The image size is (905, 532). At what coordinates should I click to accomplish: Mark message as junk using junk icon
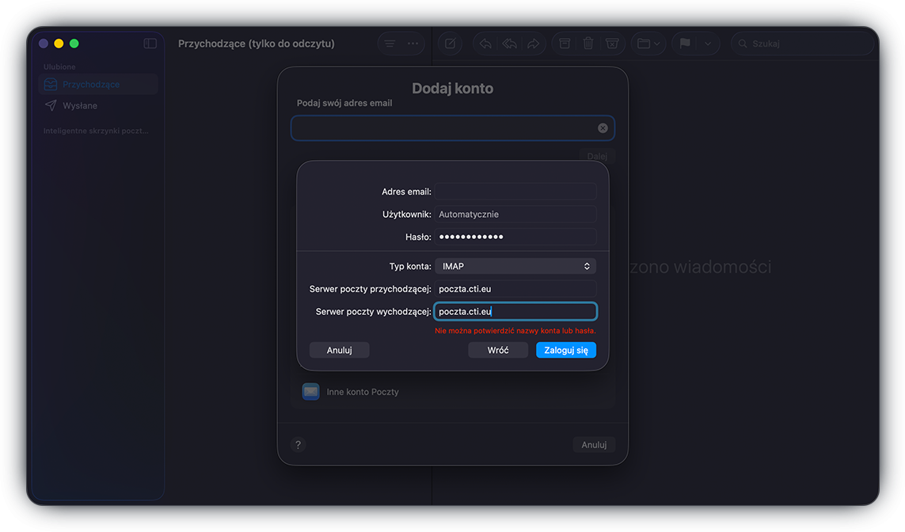[612, 44]
